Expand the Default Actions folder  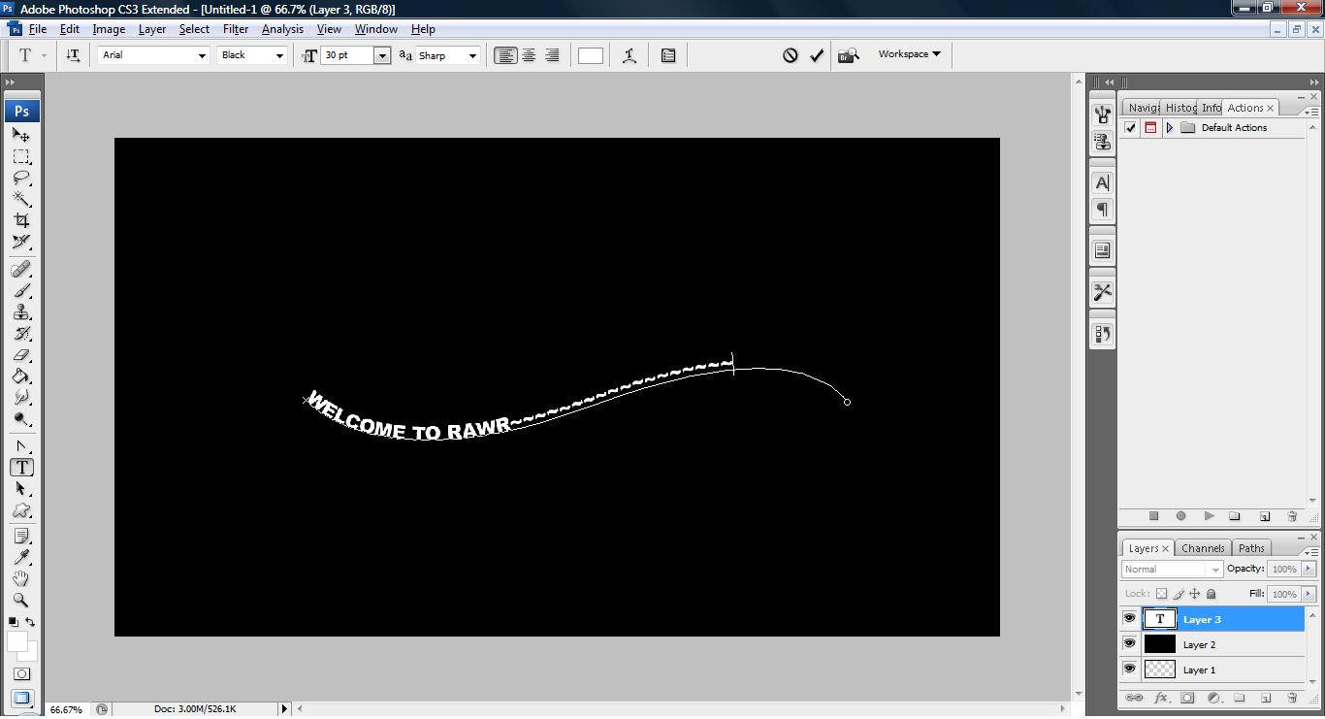pyautogui.click(x=1170, y=127)
